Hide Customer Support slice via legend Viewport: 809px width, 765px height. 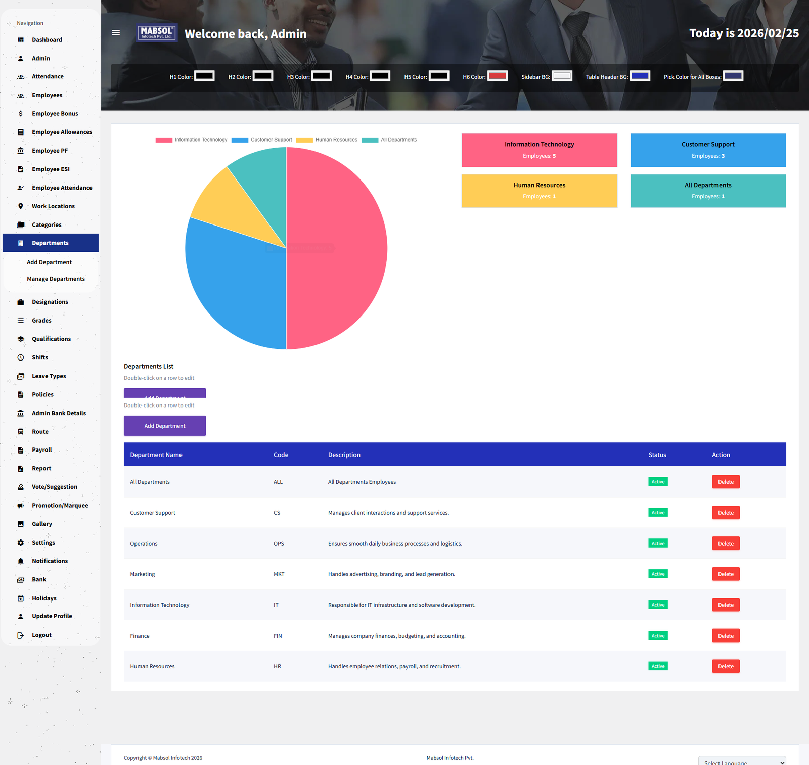point(262,140)
